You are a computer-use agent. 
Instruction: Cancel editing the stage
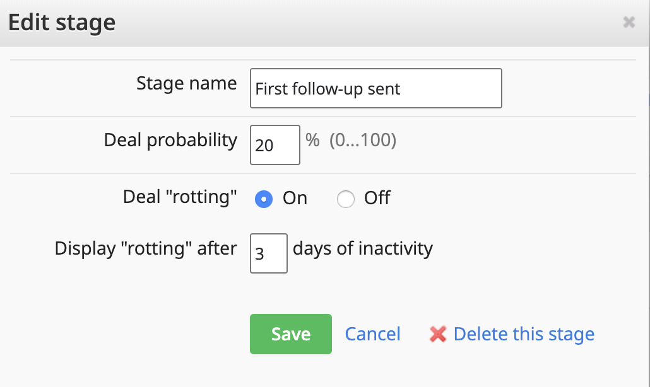coord(373,334)
